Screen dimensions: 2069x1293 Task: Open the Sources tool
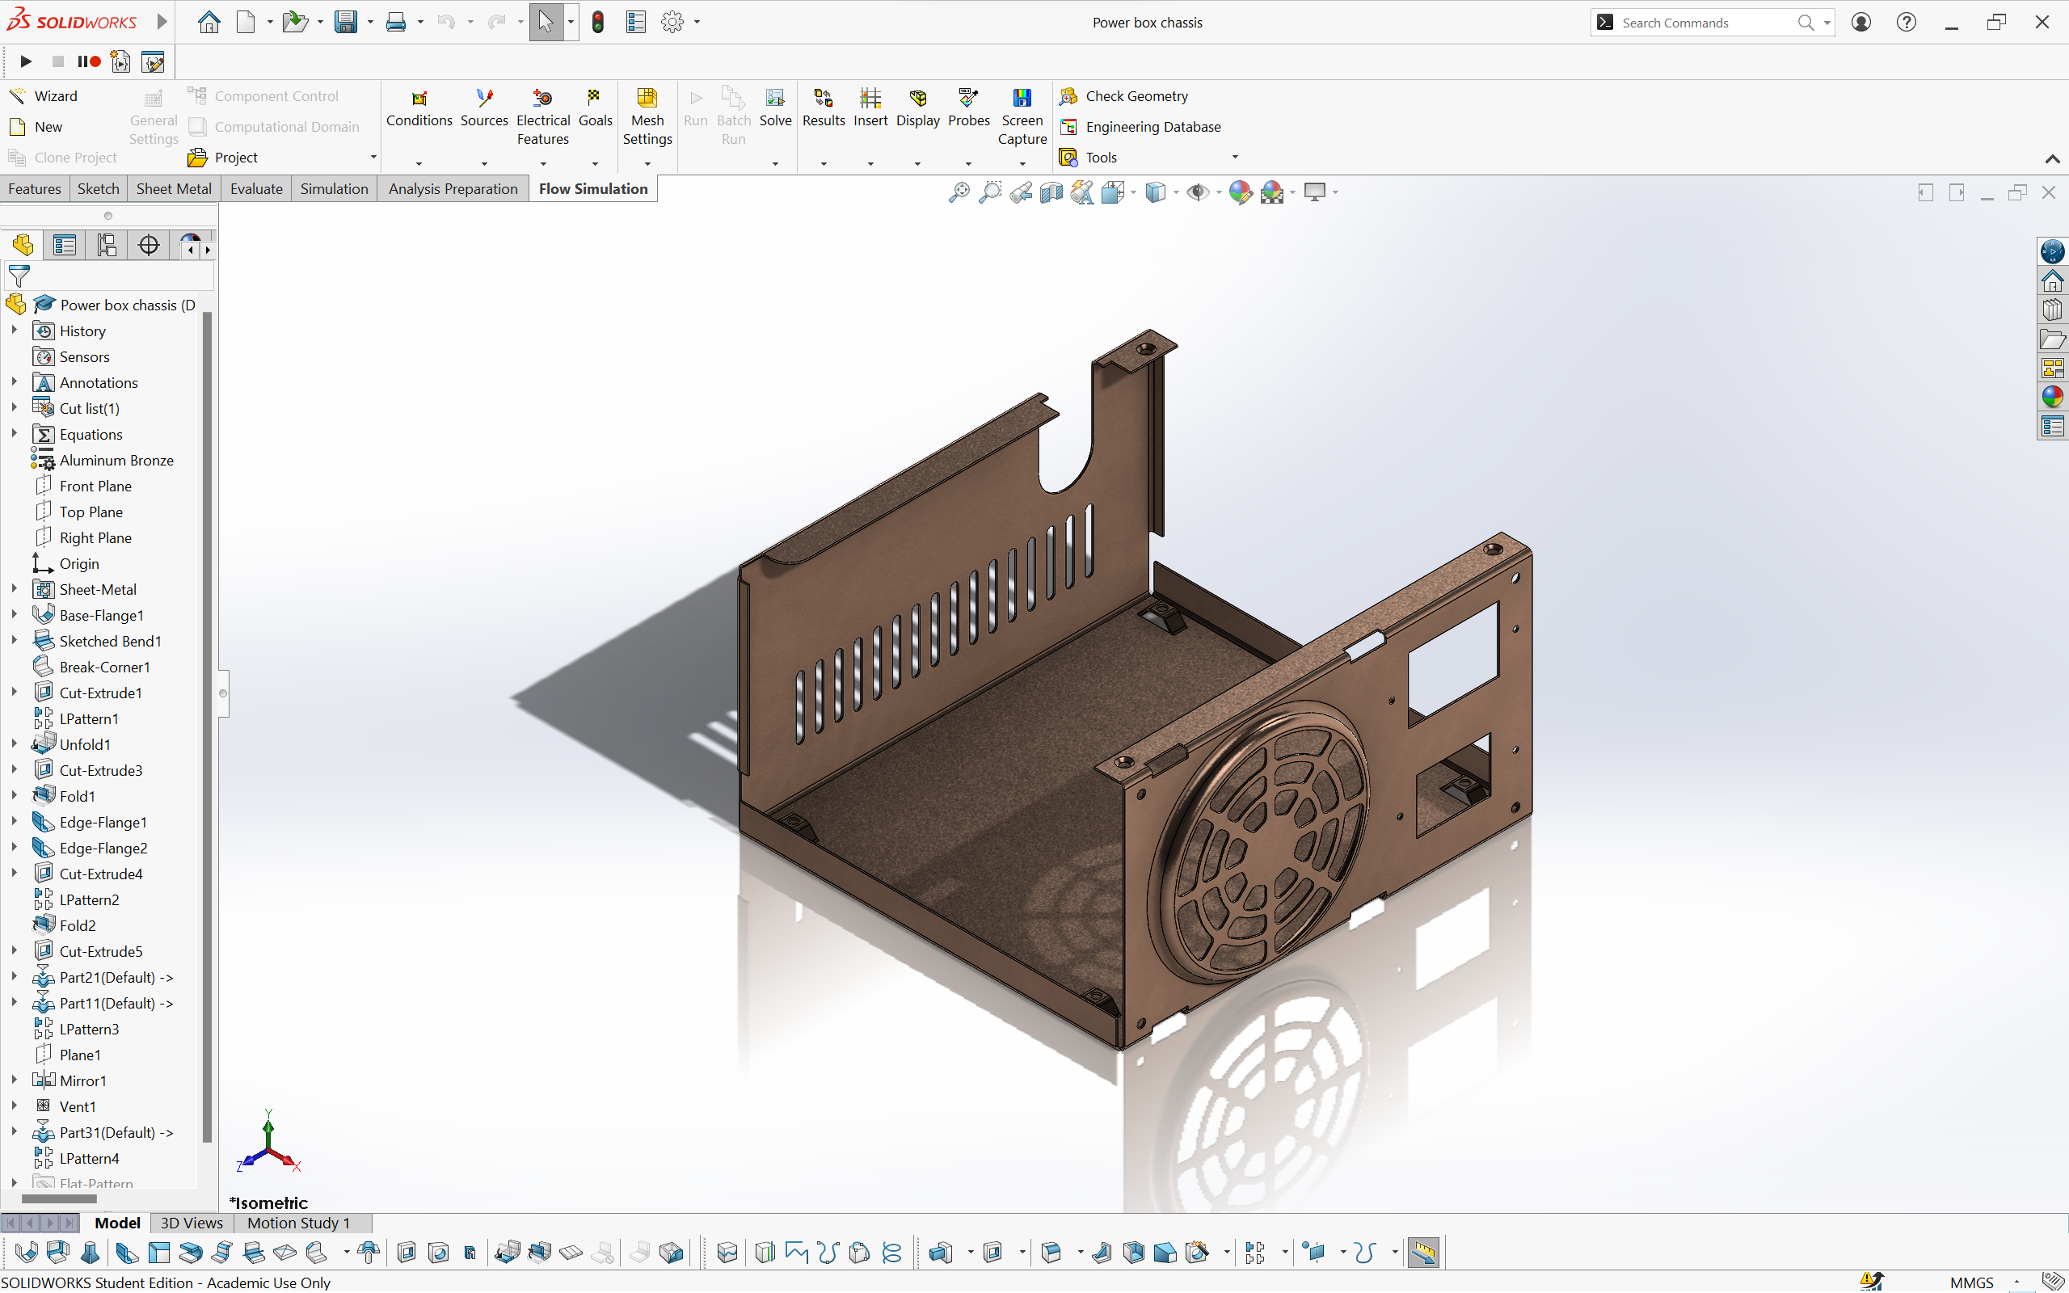[x=484, y=98]
